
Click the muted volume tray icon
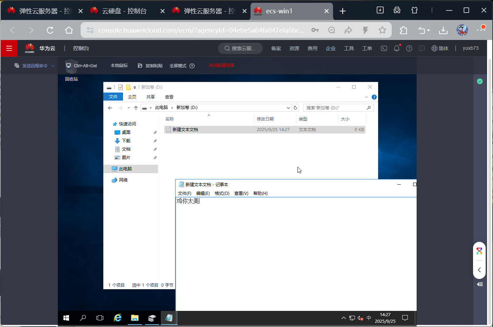360,318
